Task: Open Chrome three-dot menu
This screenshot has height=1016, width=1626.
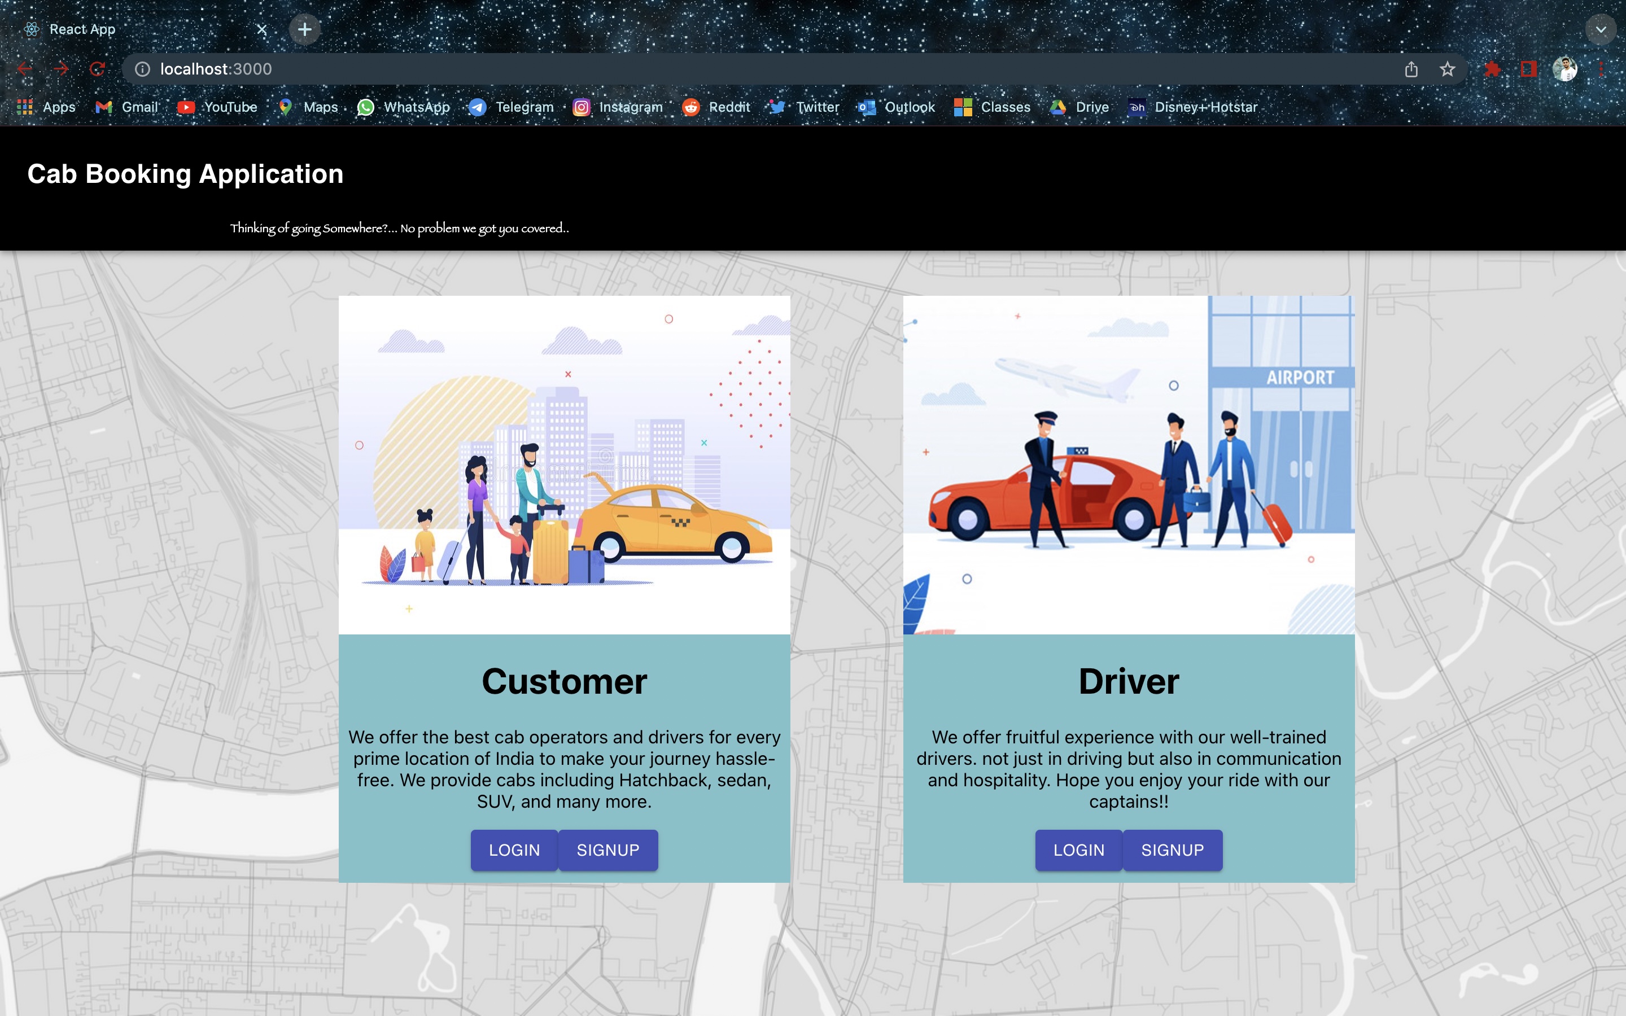Action: 1602,69
